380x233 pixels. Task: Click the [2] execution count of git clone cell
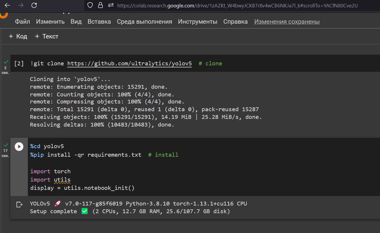[19, 64]
